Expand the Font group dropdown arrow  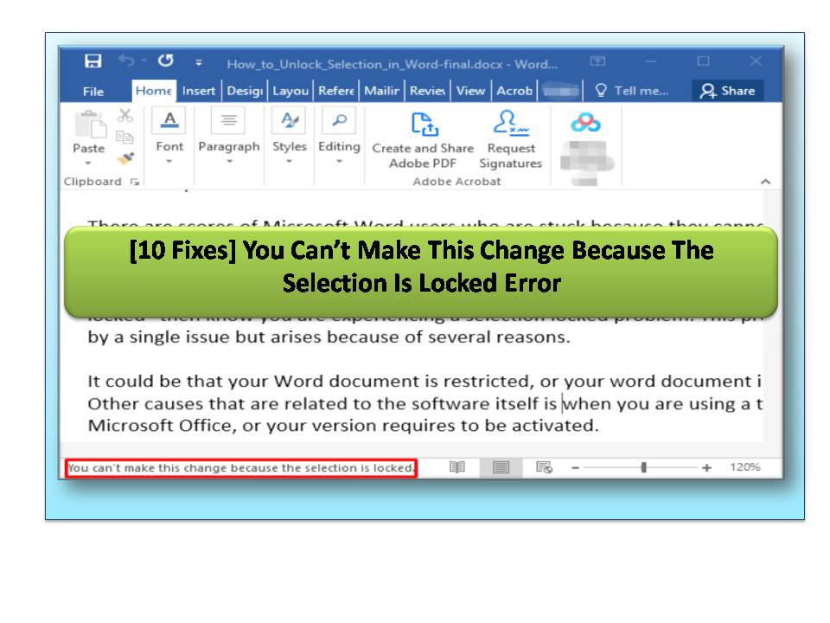169,161
